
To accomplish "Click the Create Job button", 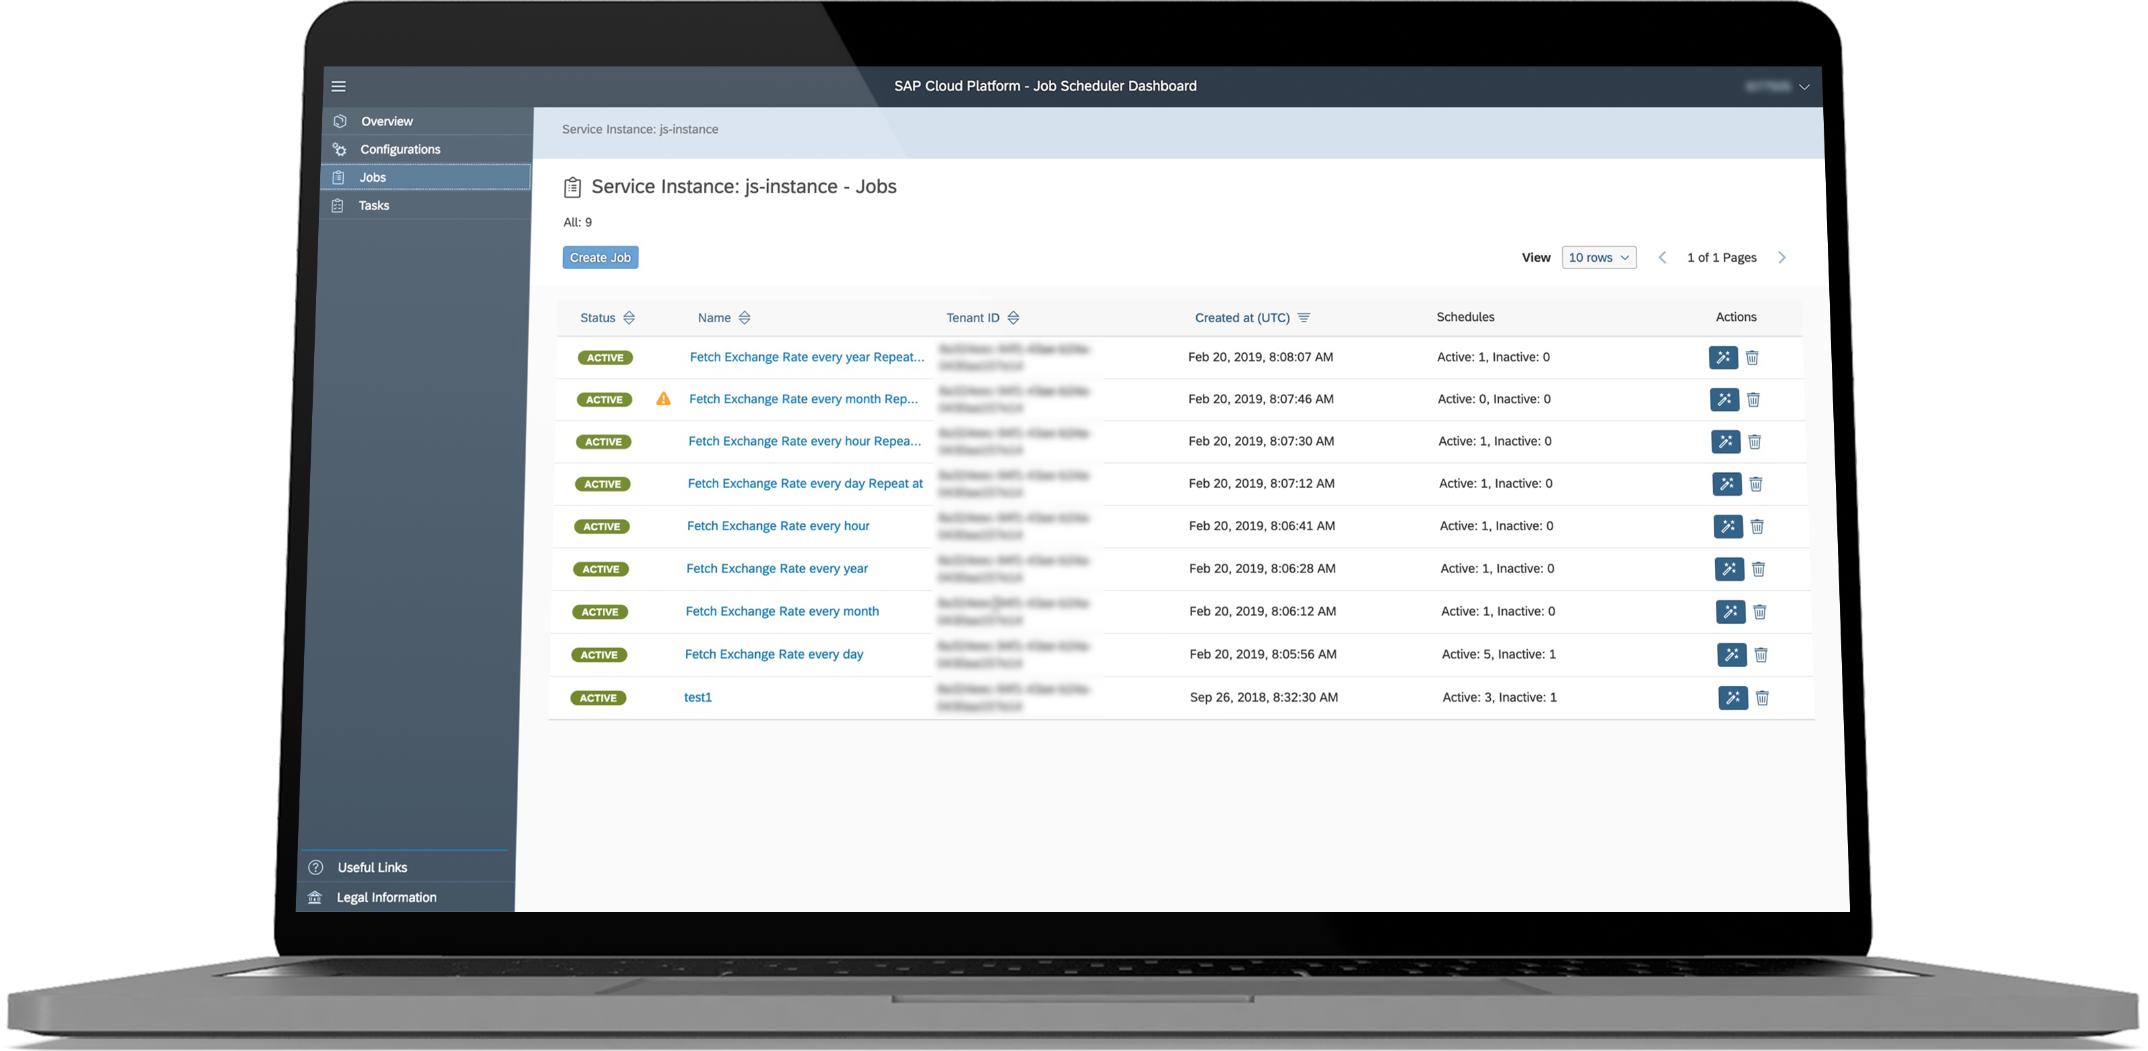I will click(600, 256).
